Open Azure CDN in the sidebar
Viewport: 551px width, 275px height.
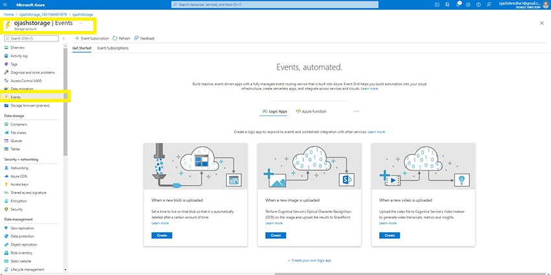(19, 176)
